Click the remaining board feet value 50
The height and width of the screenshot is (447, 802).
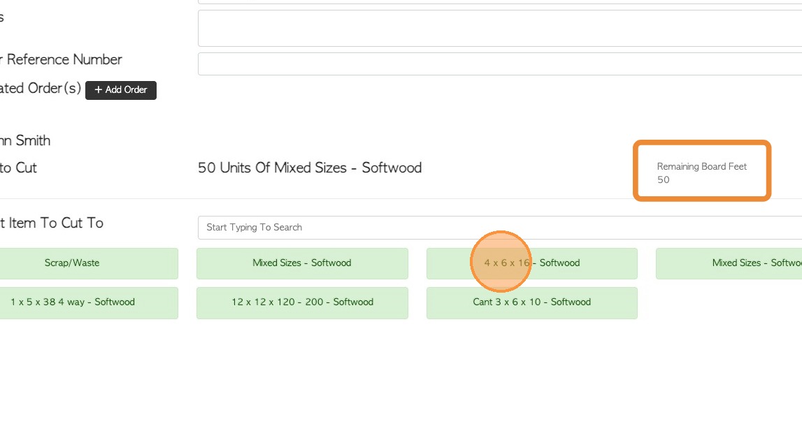[664, 179]
